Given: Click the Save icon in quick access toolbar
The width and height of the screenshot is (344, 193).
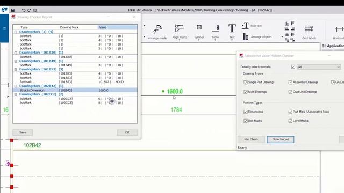Looking at the screenshot, I should [13, 10].
